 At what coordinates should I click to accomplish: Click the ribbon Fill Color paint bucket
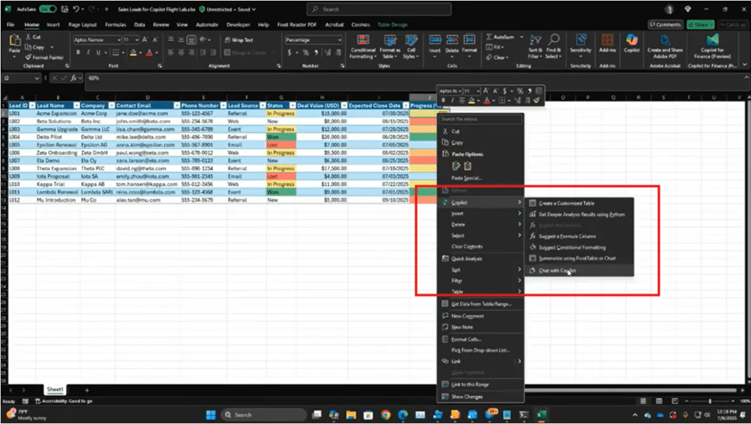[133, 53]
